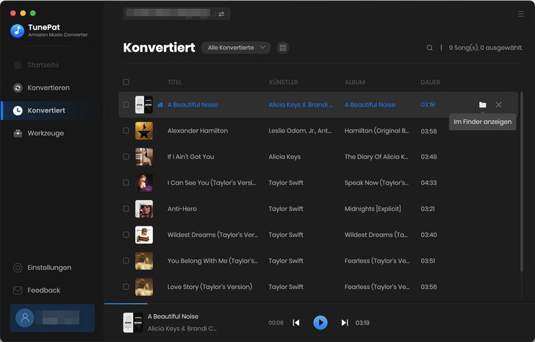Screen dimensions: 535x342
Task: Toggle grid view layout icon
Action: pos(283,48)
